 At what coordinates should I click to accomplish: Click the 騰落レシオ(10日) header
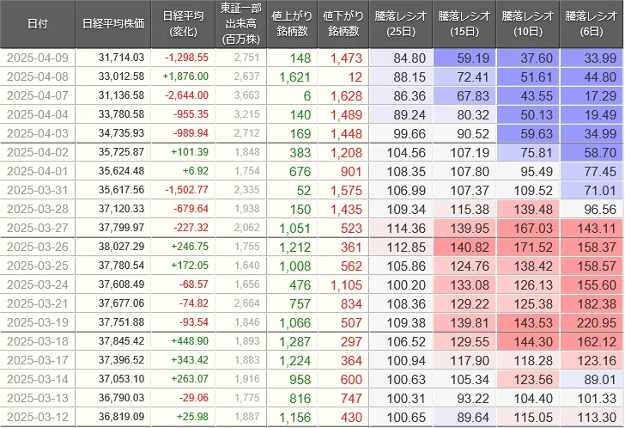pos(528,24)
